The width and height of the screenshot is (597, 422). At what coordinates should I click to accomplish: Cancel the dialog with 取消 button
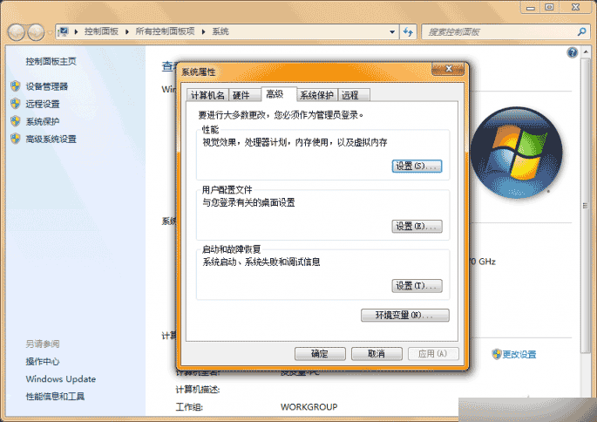(x=377, y=354)
